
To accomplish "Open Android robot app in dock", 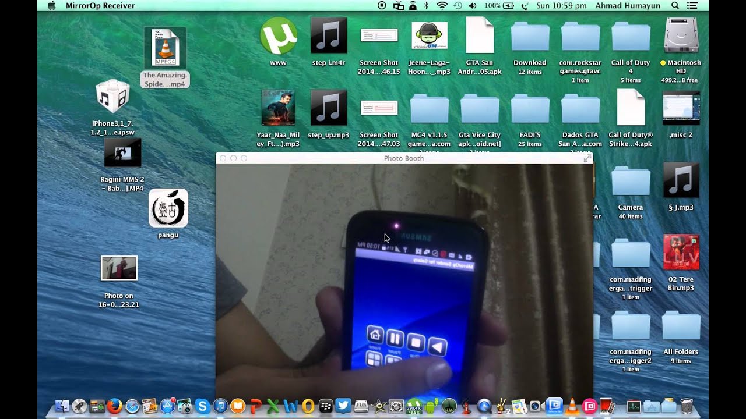I will coord(431,406).
